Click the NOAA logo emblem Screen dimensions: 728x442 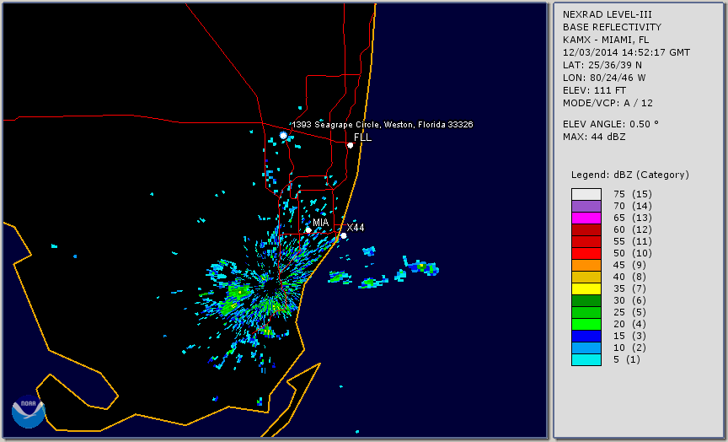pyautogui.click(x=29, y=412)
